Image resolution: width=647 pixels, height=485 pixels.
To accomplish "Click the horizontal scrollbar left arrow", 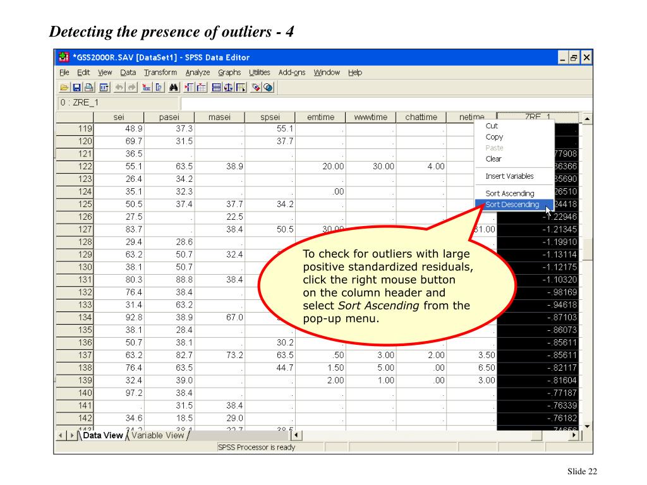I will [x=296, y=435].
